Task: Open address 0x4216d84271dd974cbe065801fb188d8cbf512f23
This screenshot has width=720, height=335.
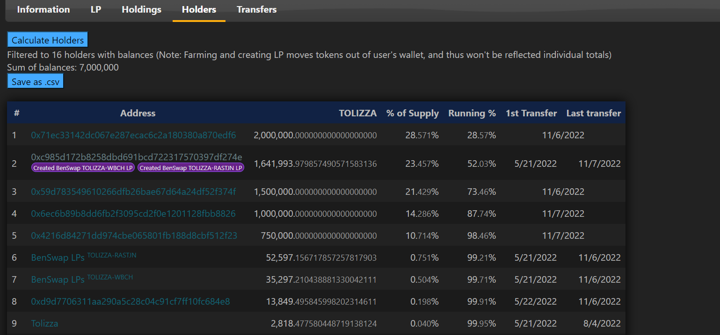Action: point(134,235)
